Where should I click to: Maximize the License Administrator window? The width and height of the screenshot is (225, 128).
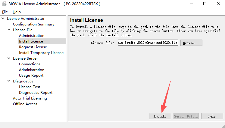pos(205,4)
